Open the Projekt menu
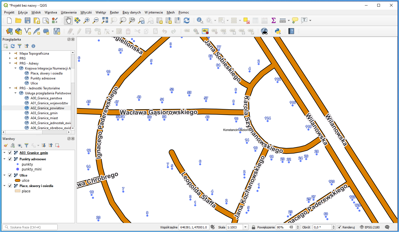This screenshot has width=399, height=232. click(x=9, y=12)
